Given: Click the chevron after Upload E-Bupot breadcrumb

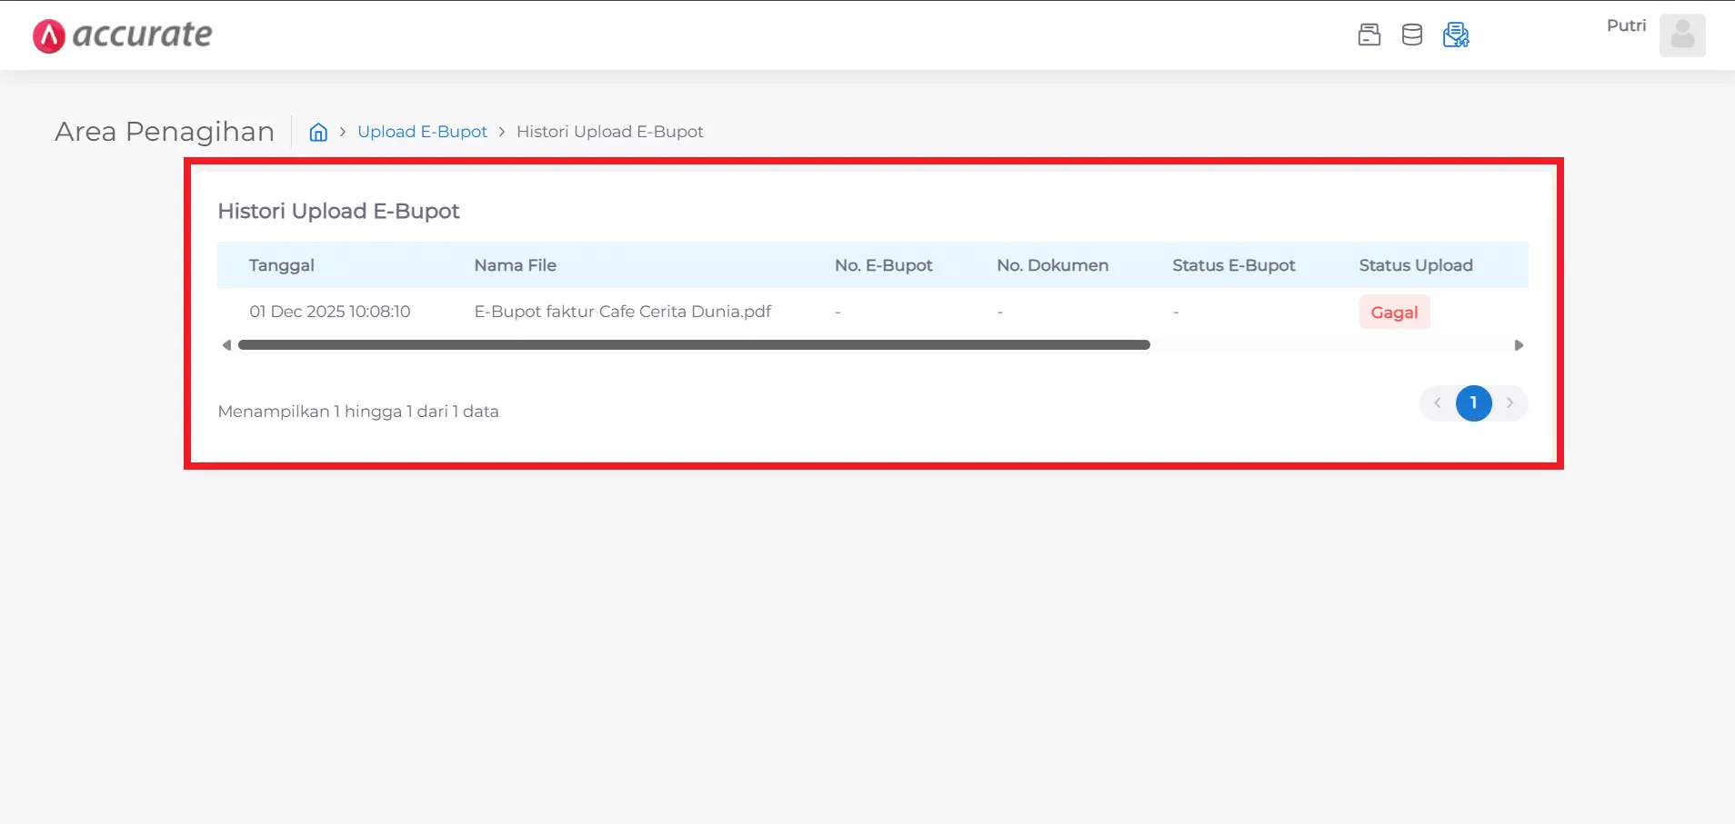Looking at the screenshot, I should (x=502, y=132).
